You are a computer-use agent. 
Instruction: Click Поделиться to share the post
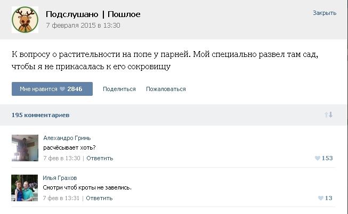(119, 89)
